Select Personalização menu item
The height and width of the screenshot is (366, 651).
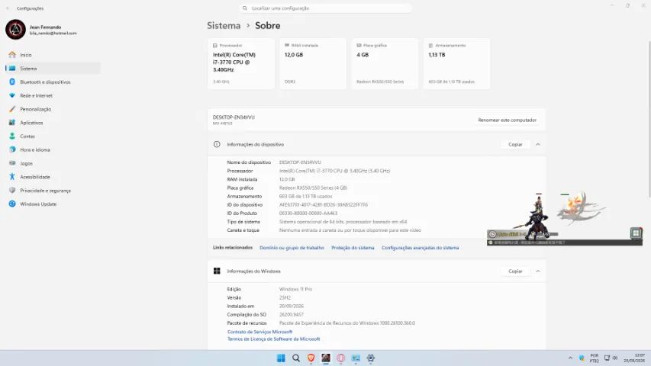click(x=53, y=109)
